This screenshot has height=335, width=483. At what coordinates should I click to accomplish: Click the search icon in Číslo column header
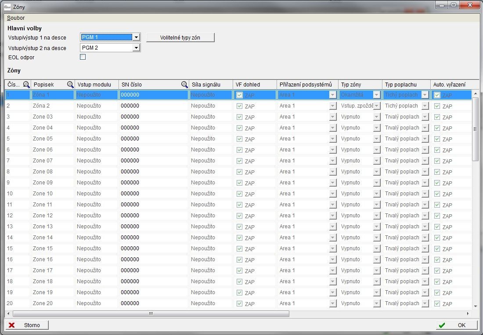pyautogui.click(x=26, y=85)
